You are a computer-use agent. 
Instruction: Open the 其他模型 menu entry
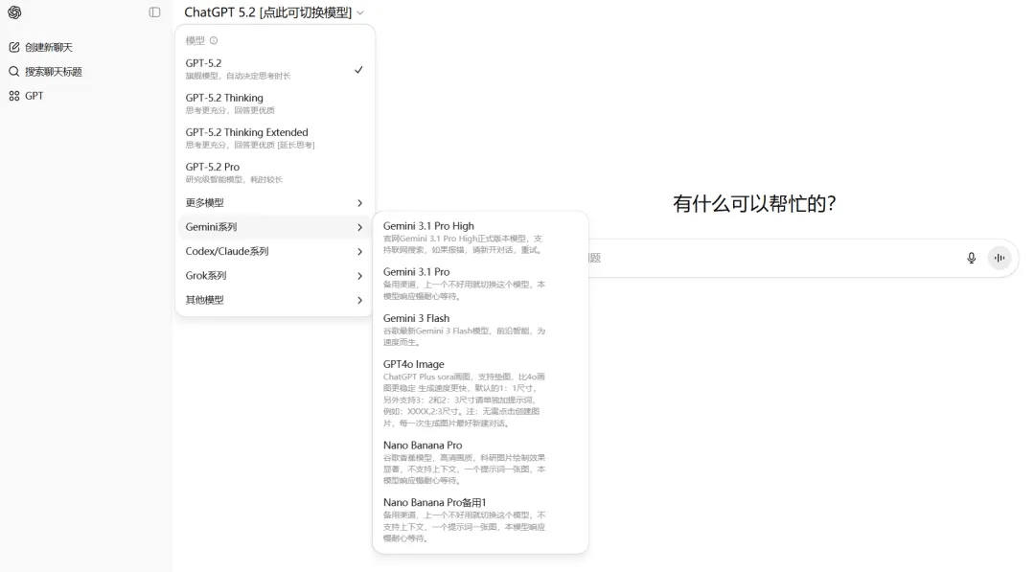point(275,300)
